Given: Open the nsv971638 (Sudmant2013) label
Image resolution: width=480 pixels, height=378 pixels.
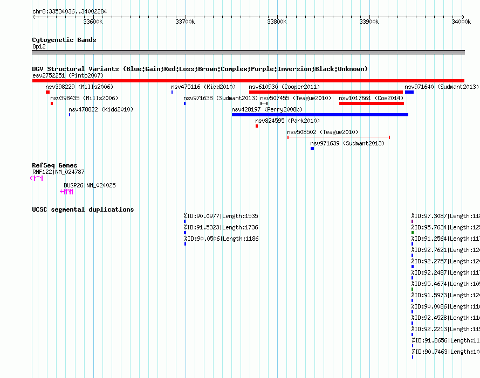Looking at the screenshot, I should pos(221,98).
